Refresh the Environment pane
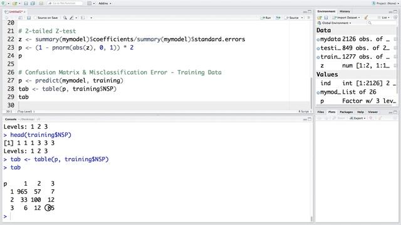The width and height of the screenshot is (401, 225). pyautogui.click(x=395, y=17)
